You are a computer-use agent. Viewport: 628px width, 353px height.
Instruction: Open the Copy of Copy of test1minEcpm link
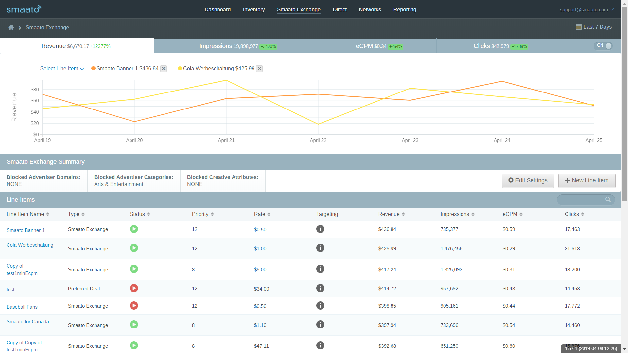pyautogui.click(x=24, y=346)
